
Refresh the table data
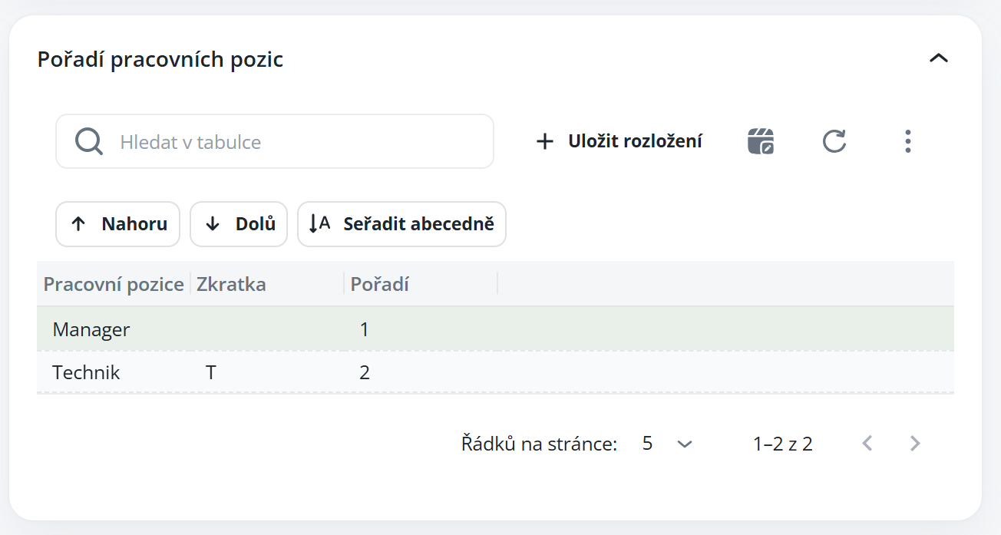(834, 141)
